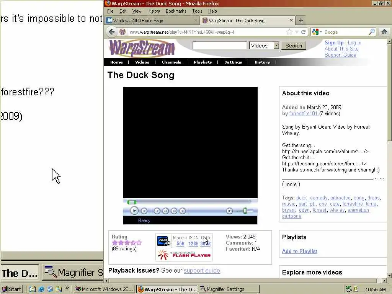Open the File menu
392x294 pixels.
110,11
